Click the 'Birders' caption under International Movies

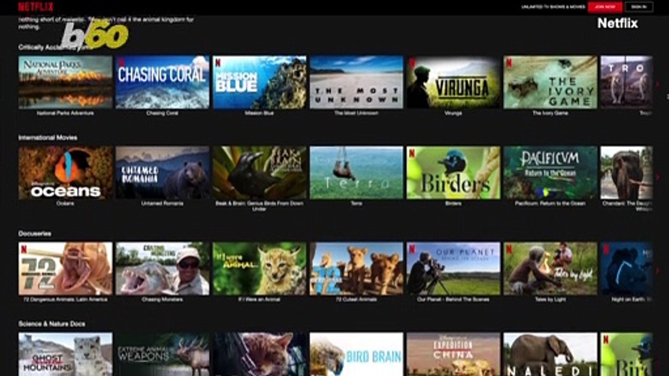pos(453,203)
